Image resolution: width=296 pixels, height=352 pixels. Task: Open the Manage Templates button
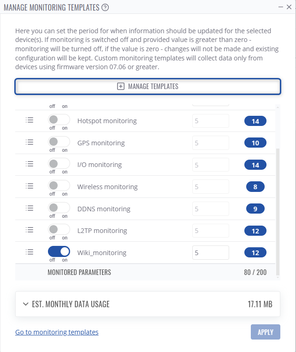click(148, 86)
